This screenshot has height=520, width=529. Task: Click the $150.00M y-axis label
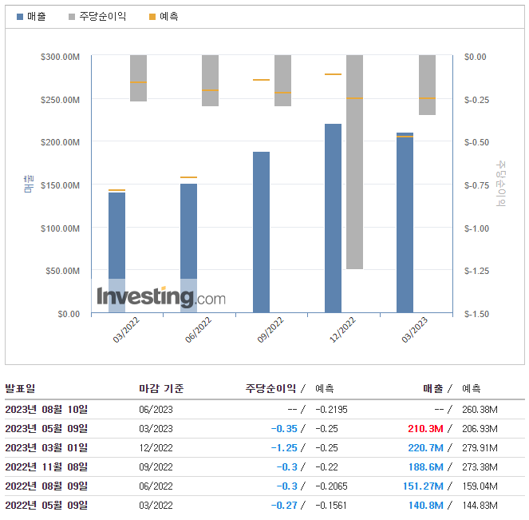60,185
